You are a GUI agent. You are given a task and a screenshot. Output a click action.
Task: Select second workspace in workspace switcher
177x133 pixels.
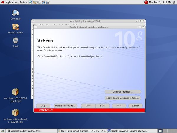pyautogui.click(x=165, y=131)
